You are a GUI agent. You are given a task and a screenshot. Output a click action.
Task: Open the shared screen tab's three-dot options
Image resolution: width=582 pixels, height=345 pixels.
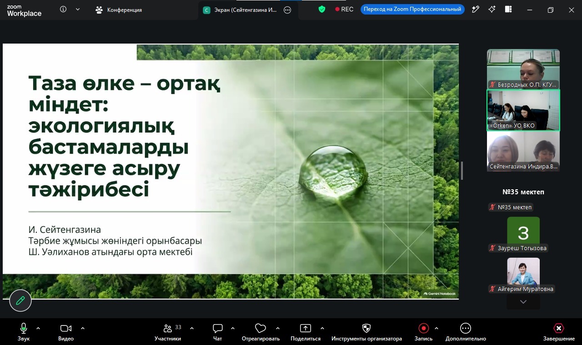click(287, 10)
